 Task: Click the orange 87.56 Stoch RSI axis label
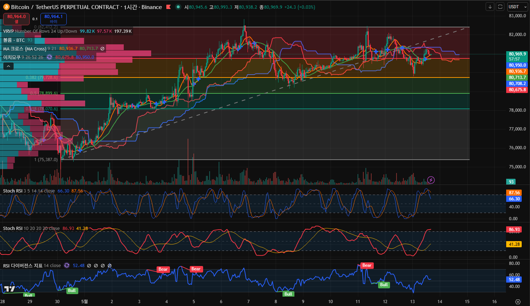pos(514,193)
